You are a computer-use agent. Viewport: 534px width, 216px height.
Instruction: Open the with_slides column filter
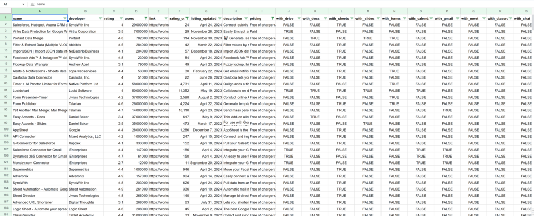pyautogui.click(x=378, y=18)
